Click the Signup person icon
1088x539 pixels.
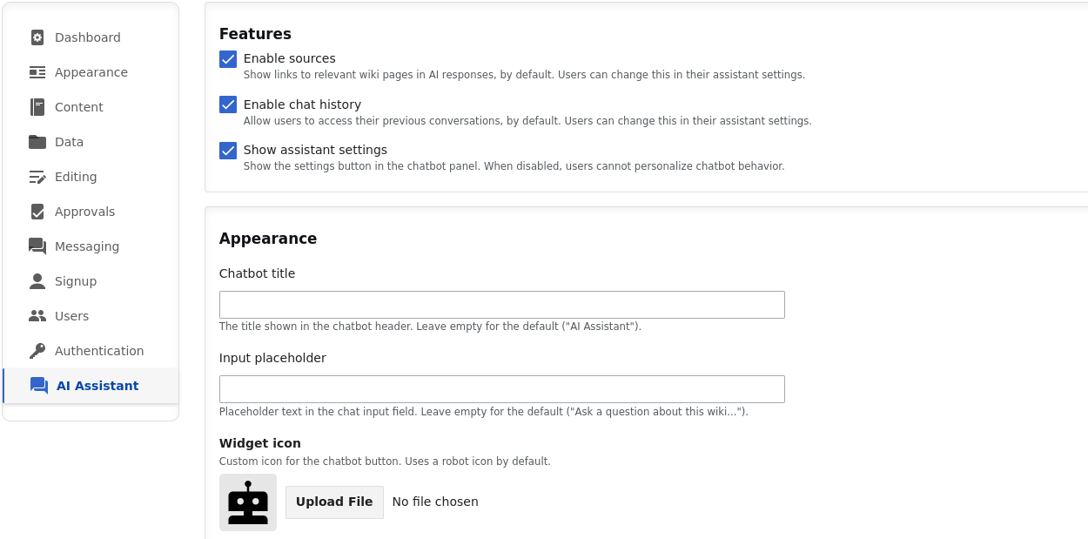click(x=37, y=281)
